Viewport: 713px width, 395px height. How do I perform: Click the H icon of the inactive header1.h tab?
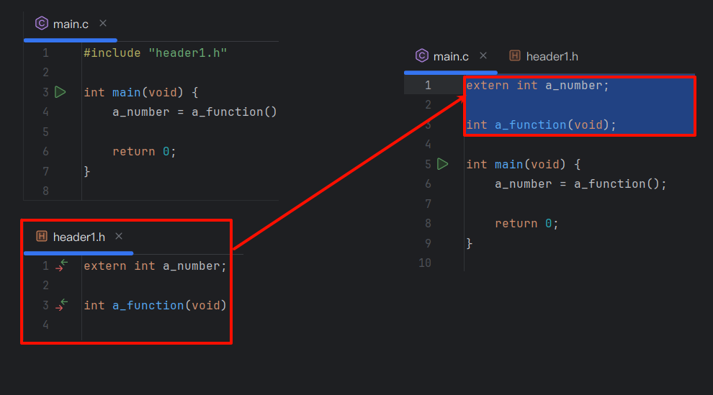point(515,56)
